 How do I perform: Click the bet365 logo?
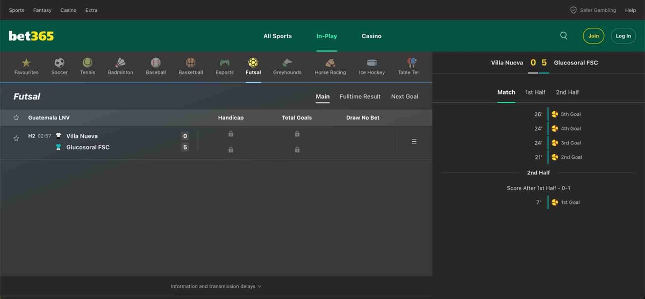pyautogui.click(x=31, y=36)
